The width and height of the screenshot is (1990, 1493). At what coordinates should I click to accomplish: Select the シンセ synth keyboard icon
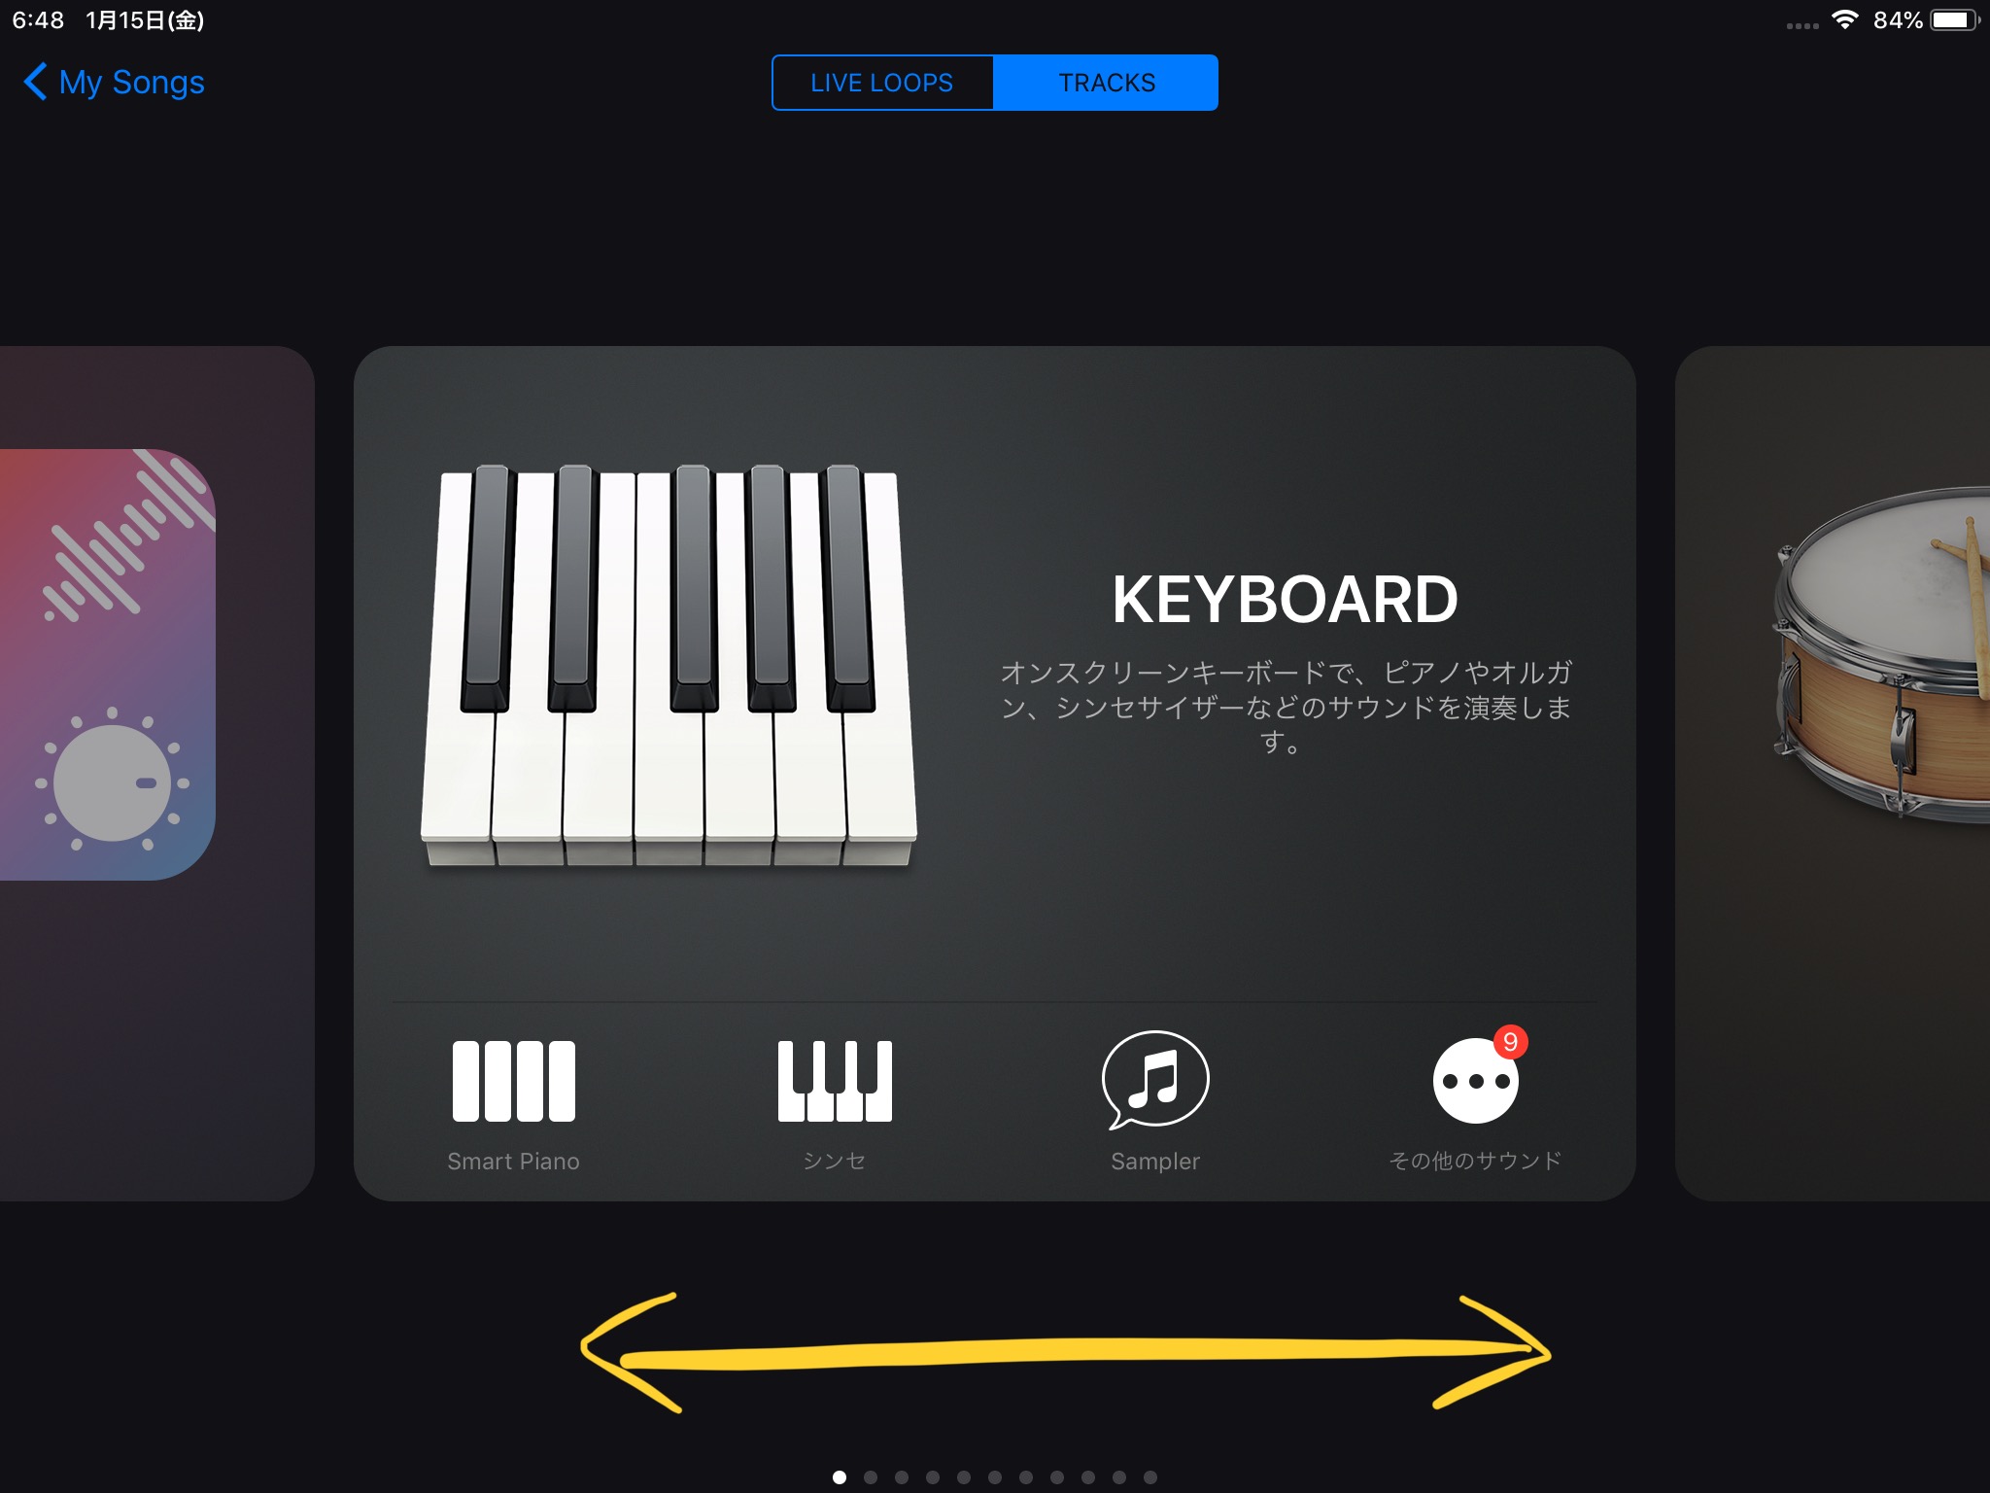pyautogui.click(x=835, y=1080)
